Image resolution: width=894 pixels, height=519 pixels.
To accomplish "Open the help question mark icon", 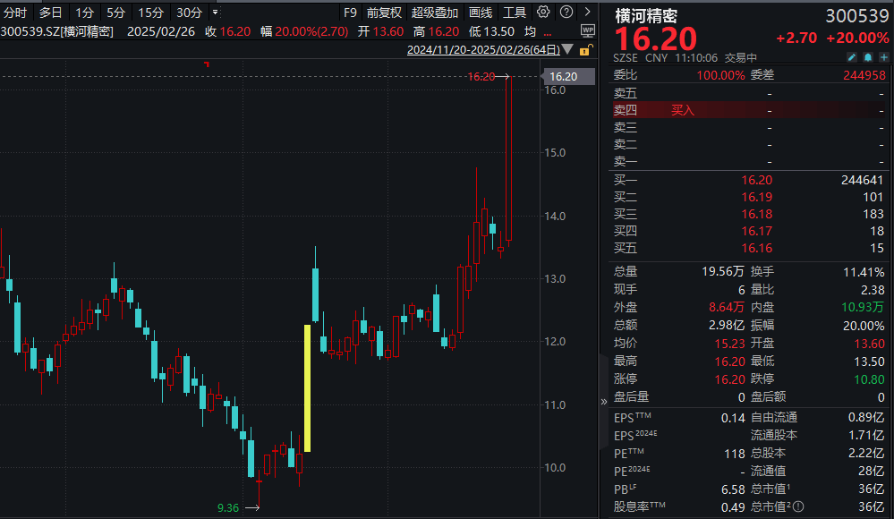I will point(566,12).
